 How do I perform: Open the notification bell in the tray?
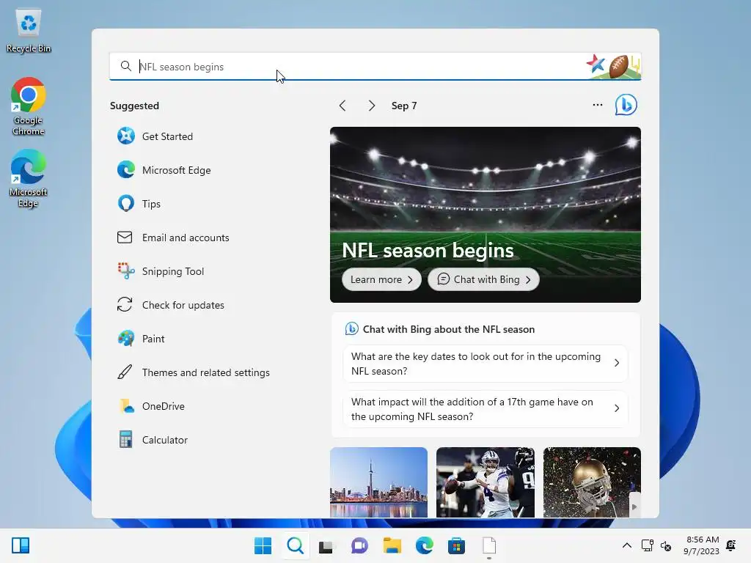click(731, 545)
